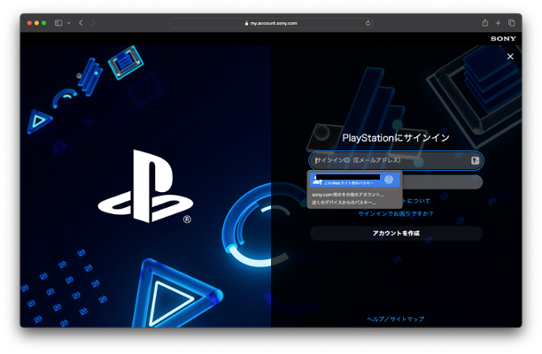The width and height of the screenshot is (542, 354).
Task: Open the サインインでお困りですか? link
Action: pos(396,213)
